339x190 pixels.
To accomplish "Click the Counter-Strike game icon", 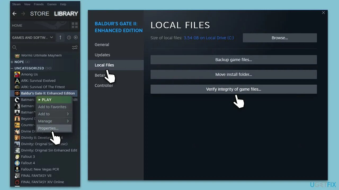I will tap(17, 125).
